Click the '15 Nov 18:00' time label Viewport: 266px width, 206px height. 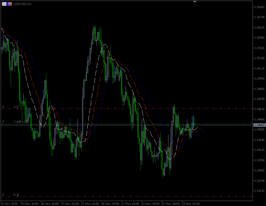pyautogui.click(x=30, y=203)
